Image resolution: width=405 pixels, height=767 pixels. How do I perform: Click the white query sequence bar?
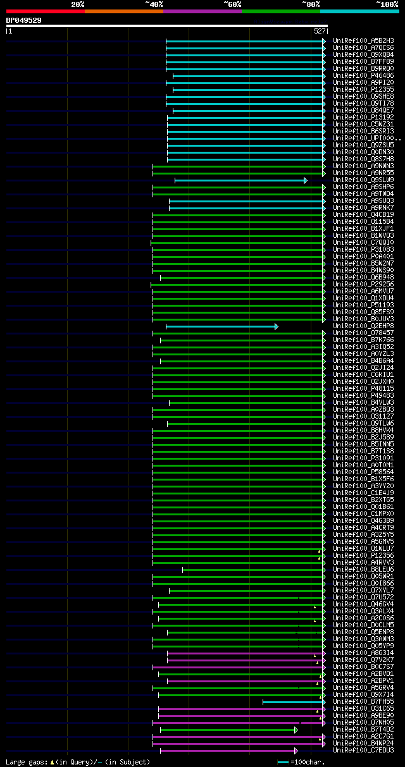coord(167,26)
